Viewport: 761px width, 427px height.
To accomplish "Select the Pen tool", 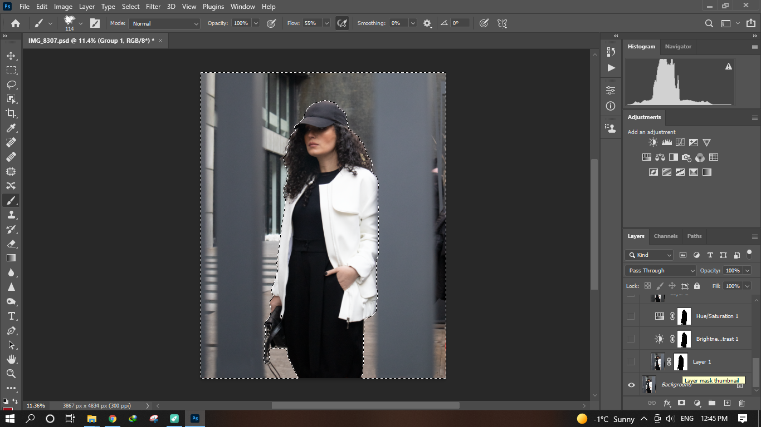I will (11, 330).
